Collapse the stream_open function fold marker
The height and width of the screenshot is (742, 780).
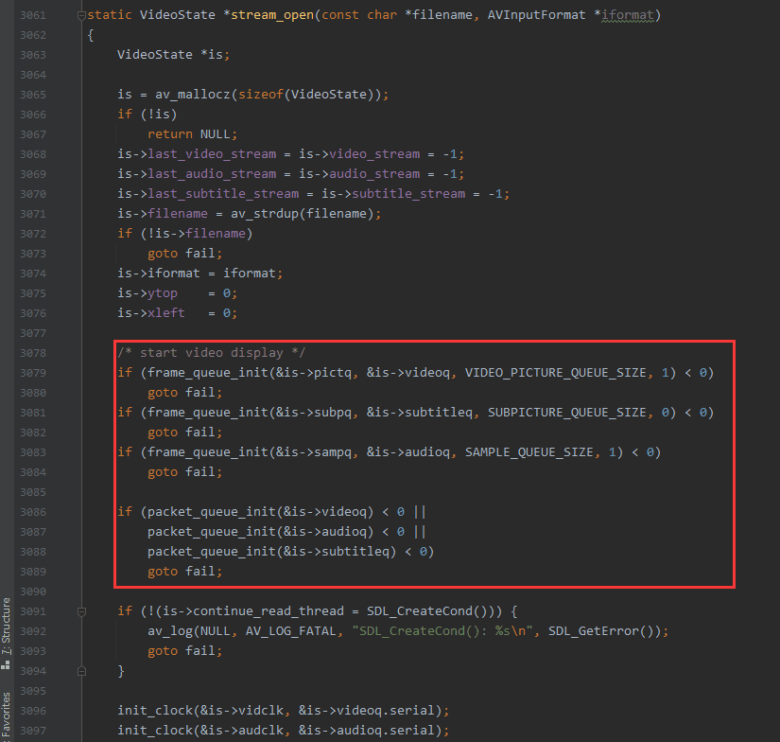(82, 15)
